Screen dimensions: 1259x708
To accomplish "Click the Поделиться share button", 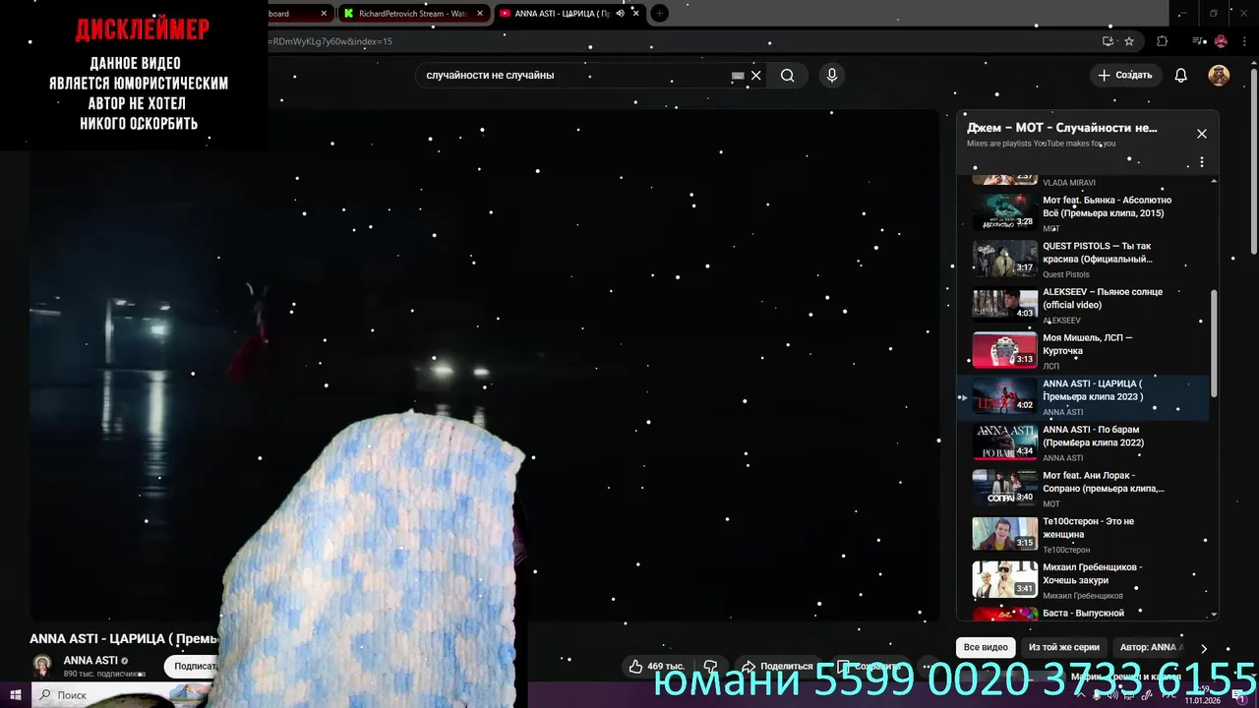I will (777, 667).
